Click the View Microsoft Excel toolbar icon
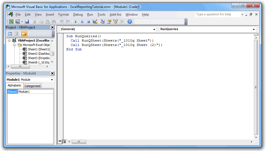The width and height of the screenshot is (266, 151). [11, 22]
